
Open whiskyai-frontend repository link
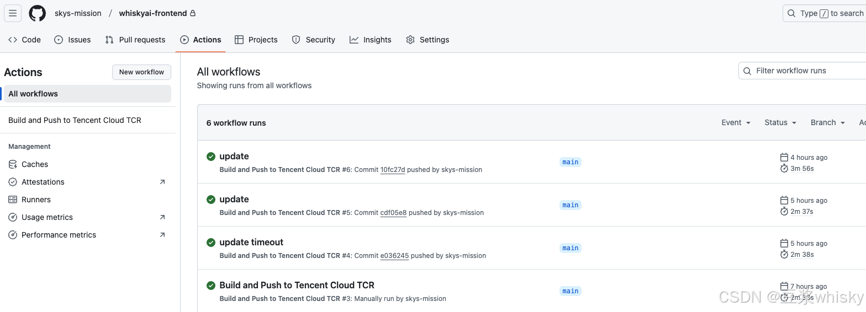[x=153, y=13]
